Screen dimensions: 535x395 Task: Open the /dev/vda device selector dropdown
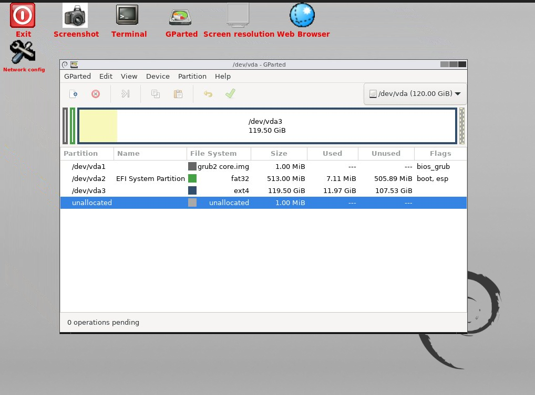point(415,94)
